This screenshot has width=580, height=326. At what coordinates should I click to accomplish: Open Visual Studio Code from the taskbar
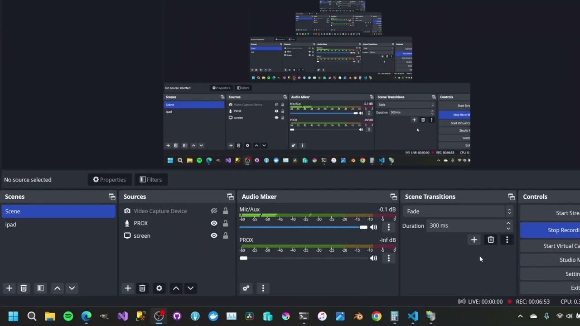(412, 316)
